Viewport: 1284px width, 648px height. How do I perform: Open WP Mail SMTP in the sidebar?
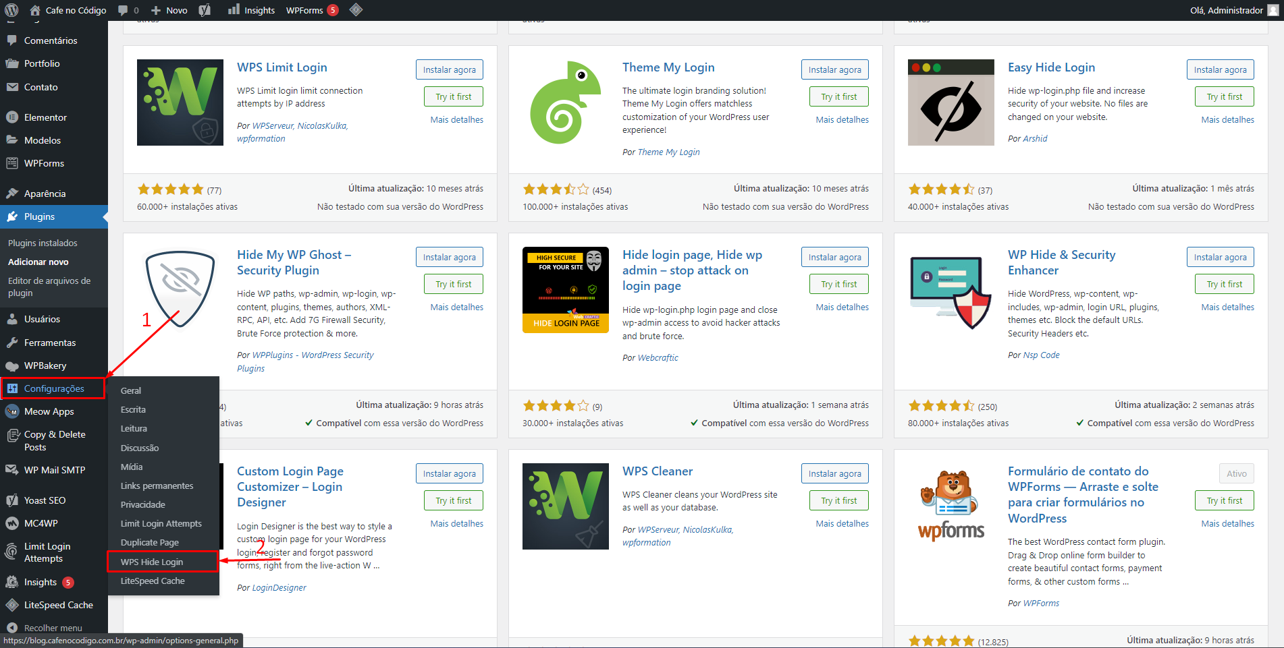[54, 470]
